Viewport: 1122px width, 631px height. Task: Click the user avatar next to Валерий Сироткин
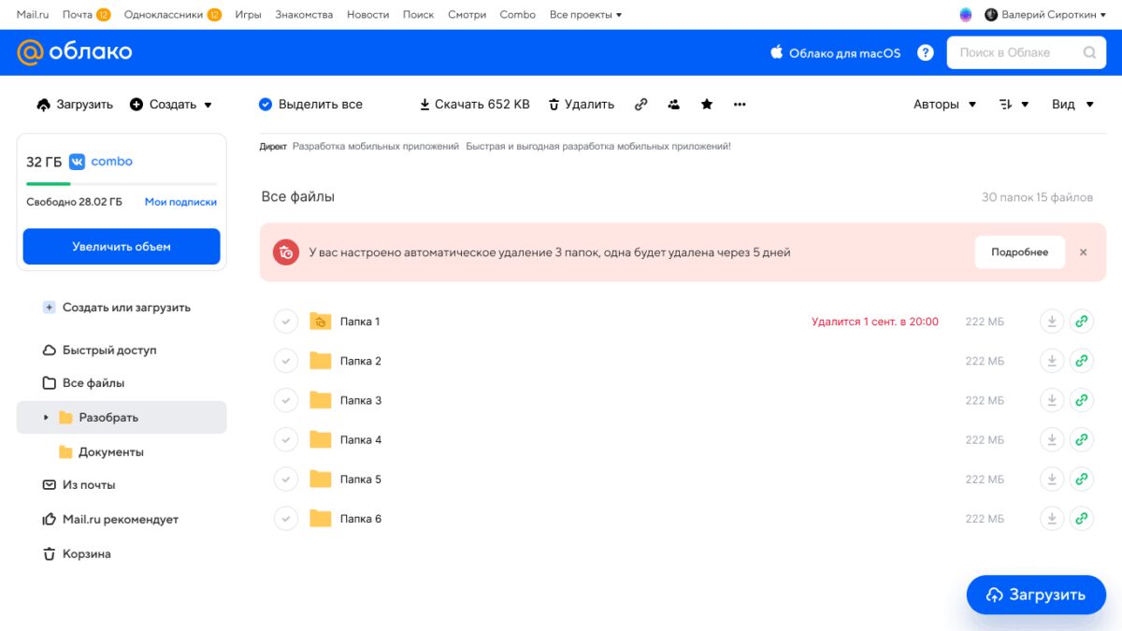(x=991, y=15)
